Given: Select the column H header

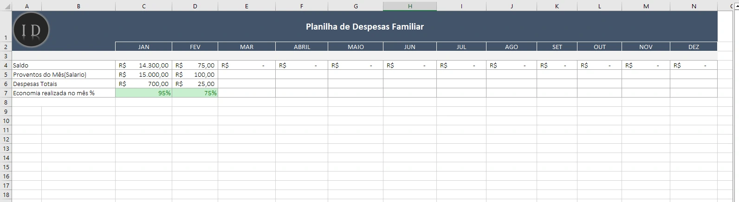Looking at the screenshot, I should 410,6.
